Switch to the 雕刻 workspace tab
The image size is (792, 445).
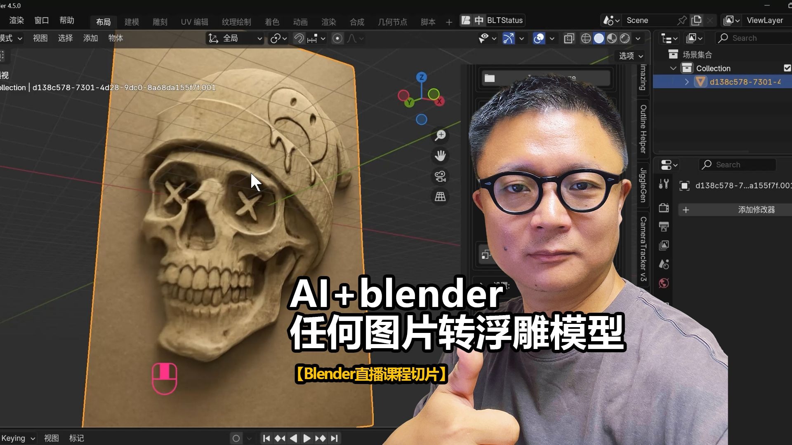pyautogui.click(x=160, y=22)
